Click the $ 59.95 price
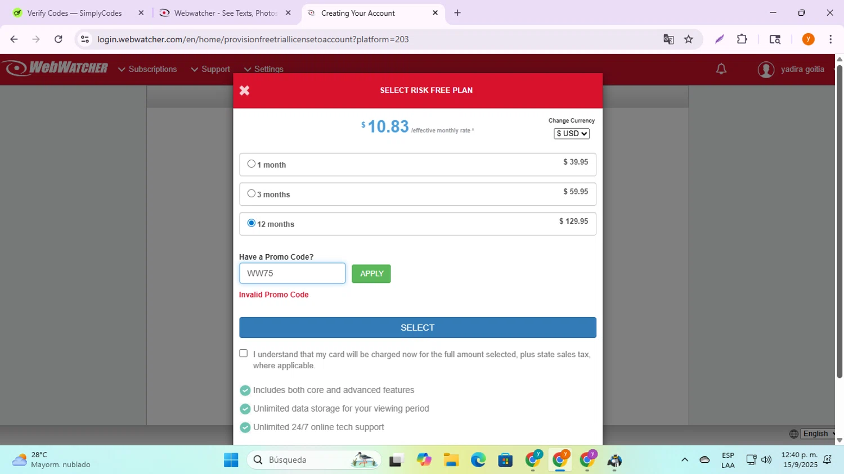Viewport: 844px width, 474px height. 576,192
